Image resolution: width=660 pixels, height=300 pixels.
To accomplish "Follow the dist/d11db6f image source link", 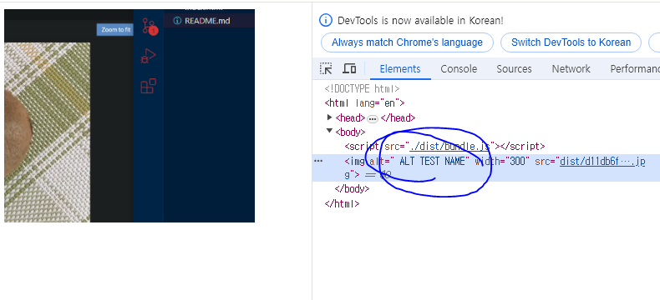I will [x=602, y=162].
